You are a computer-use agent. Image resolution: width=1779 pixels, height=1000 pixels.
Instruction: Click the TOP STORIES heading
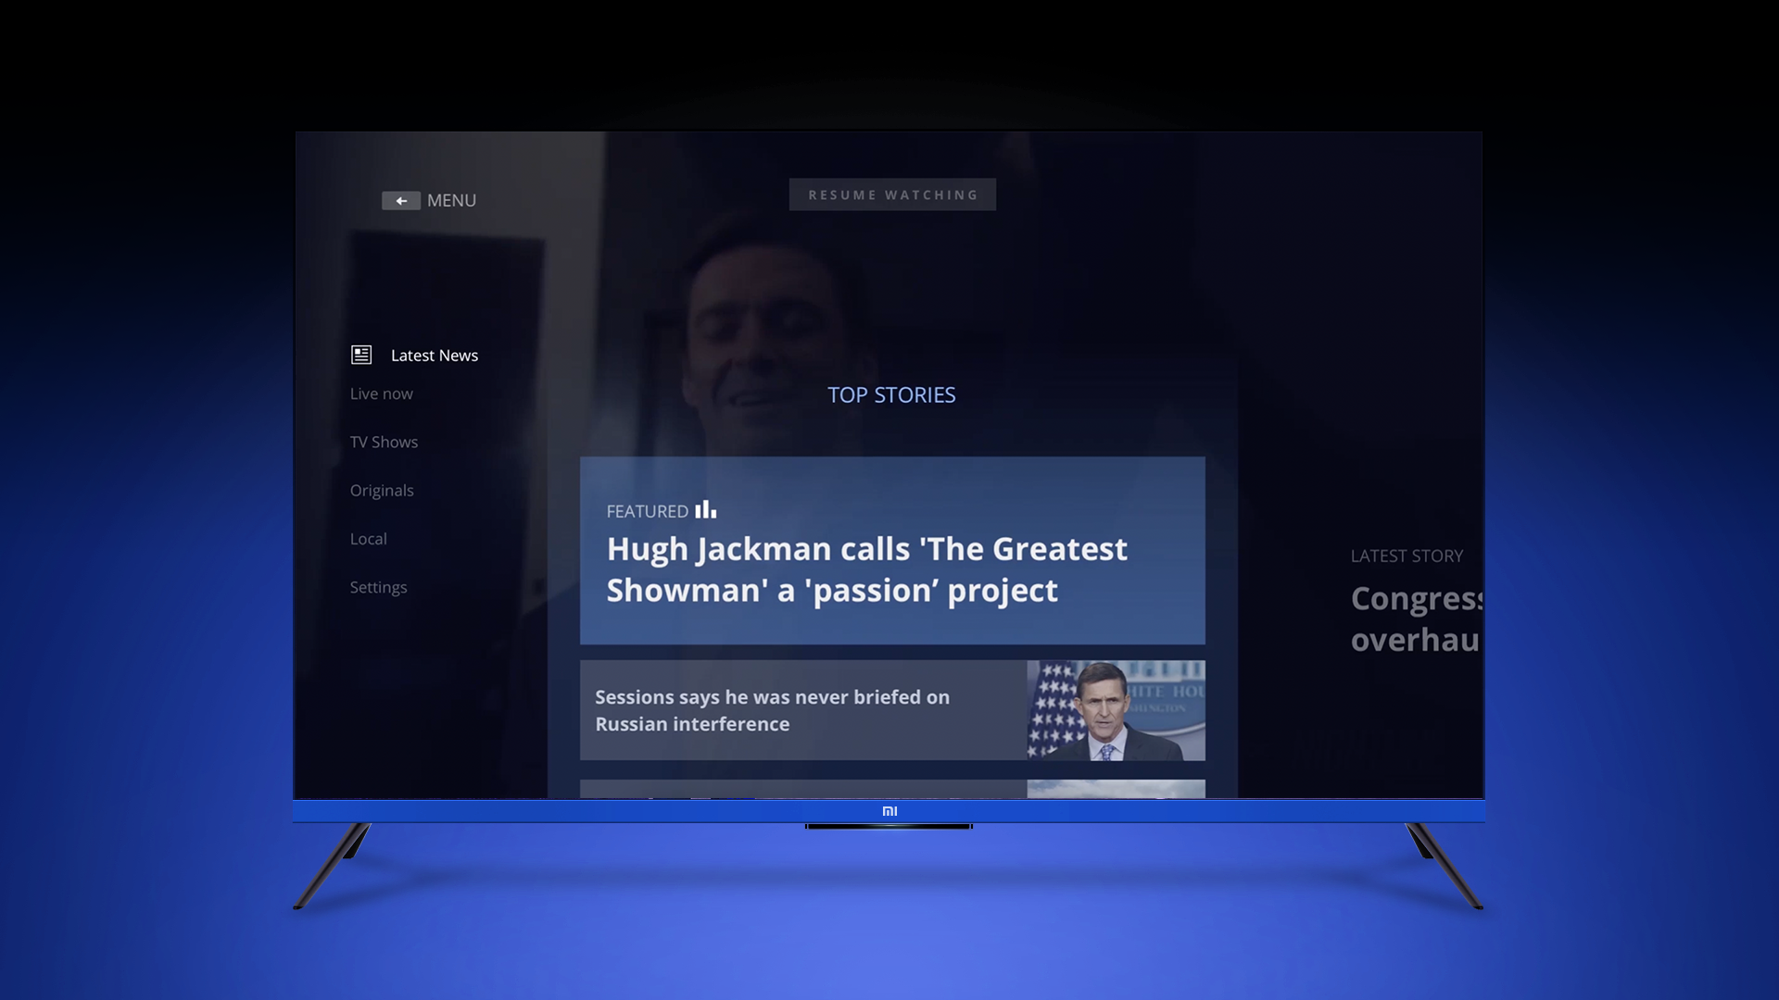[891, 395]
